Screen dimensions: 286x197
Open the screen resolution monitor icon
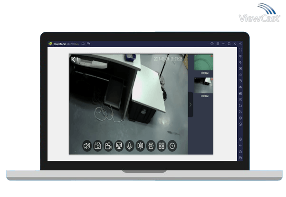119,146
